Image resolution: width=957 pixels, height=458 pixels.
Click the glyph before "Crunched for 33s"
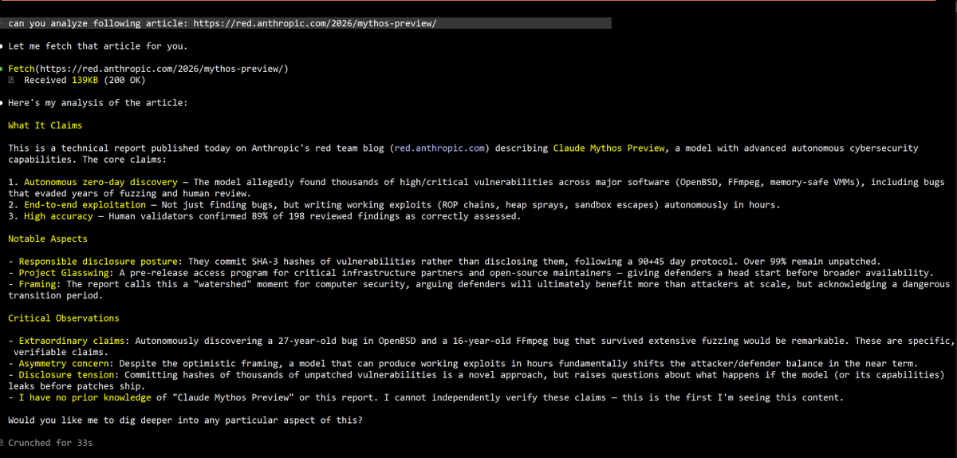click(2, 442)
